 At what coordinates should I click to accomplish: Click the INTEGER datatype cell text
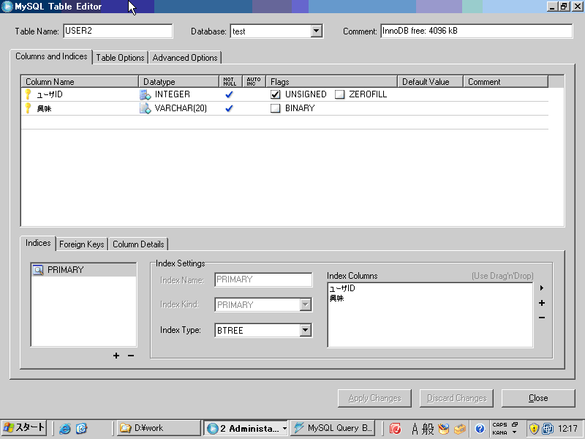173,94
